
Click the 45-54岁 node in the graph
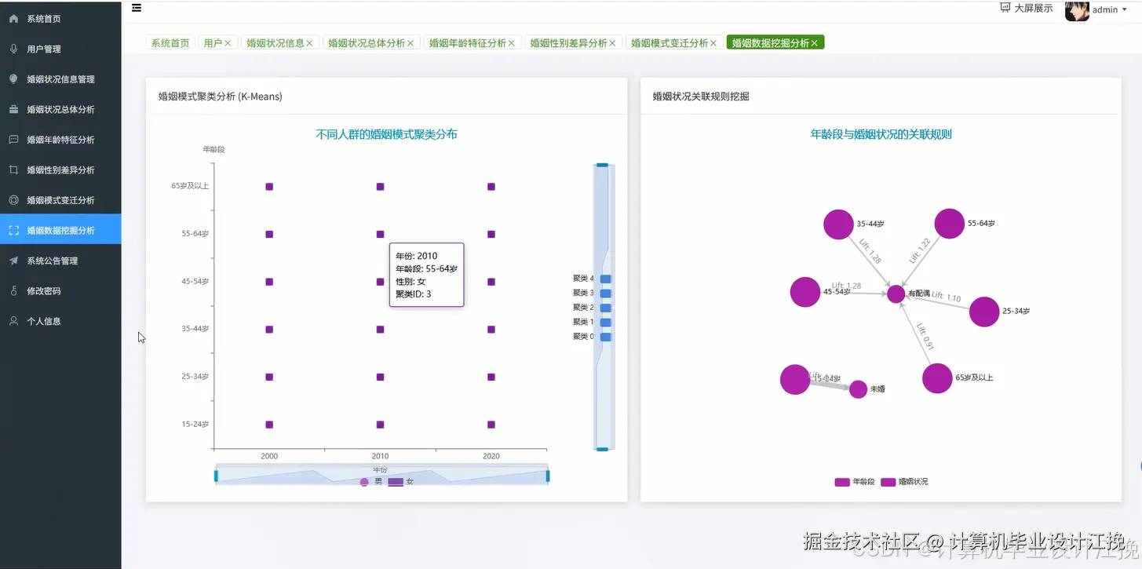(x=805, y=292)
